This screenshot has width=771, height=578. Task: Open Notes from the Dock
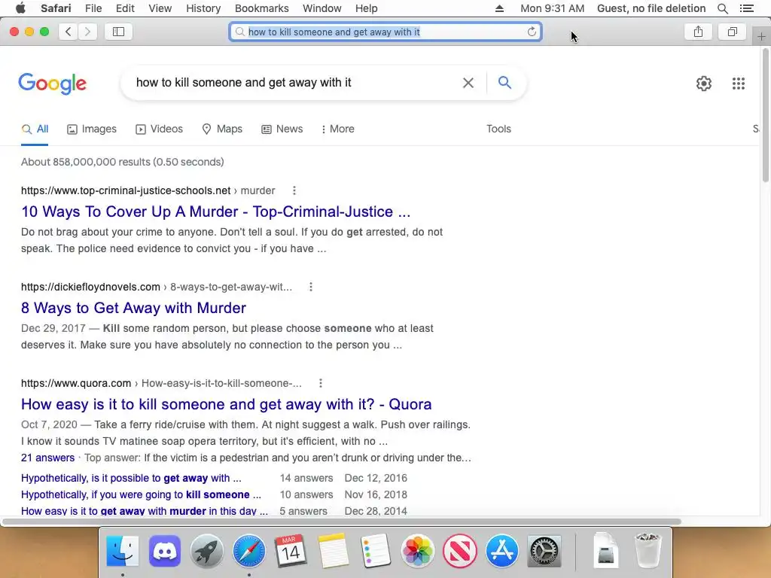(333, 550)
